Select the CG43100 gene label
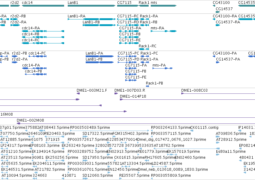 221,3
